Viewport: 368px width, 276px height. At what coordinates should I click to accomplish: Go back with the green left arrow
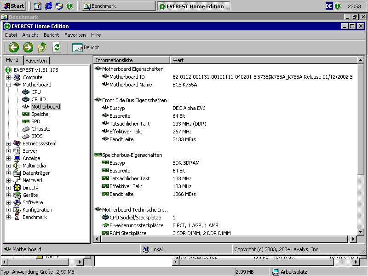14,47
